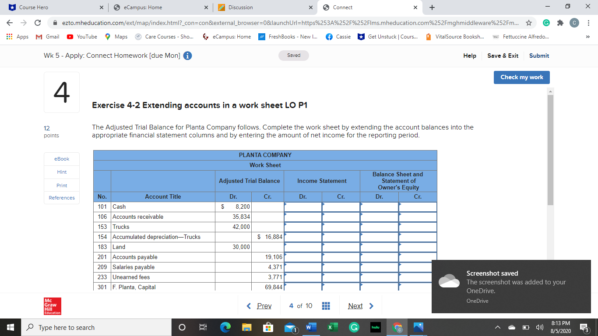
Task: Open the question grid navigator icon
Action: pos(326,306)
